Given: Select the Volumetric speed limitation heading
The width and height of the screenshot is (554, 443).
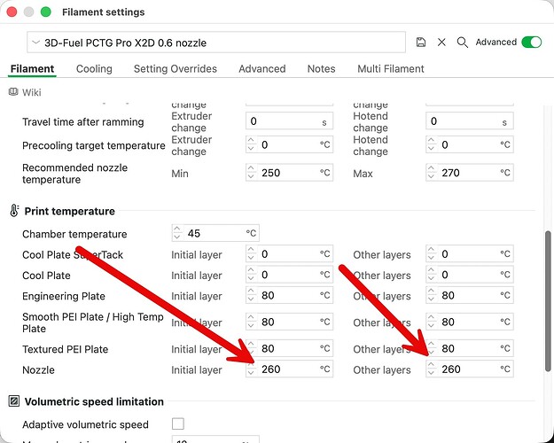Looking at the screenshot, I should coord(94,401).
